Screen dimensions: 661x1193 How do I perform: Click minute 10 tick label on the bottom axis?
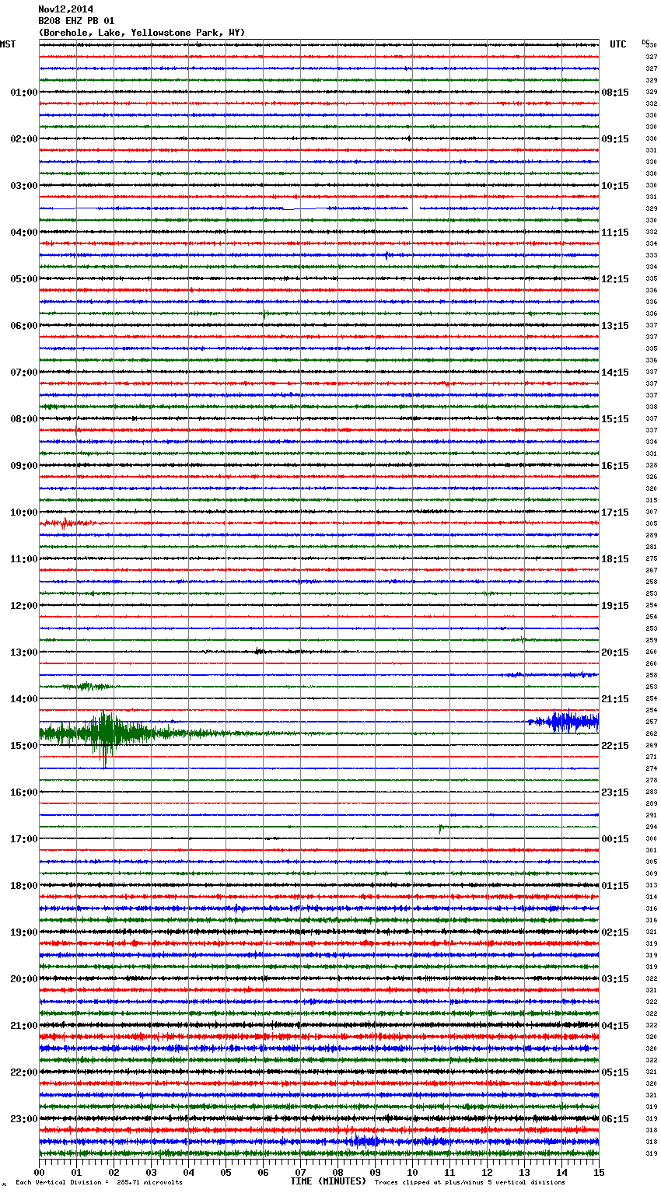pos(412,1172)
